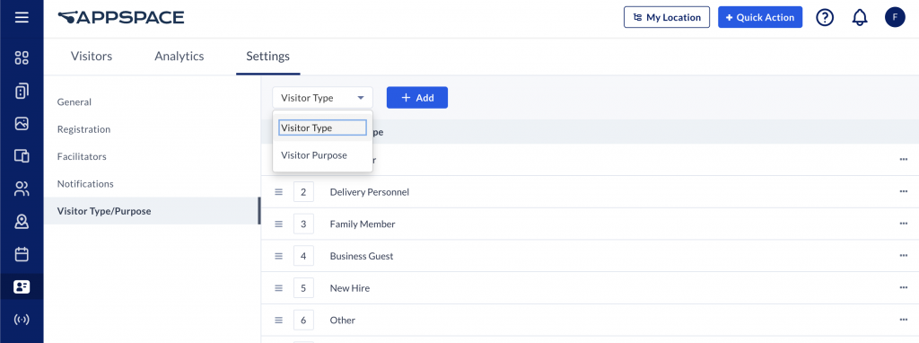Switch to the Visitors tab
The image size is (919, 343).
pos(92,57)
